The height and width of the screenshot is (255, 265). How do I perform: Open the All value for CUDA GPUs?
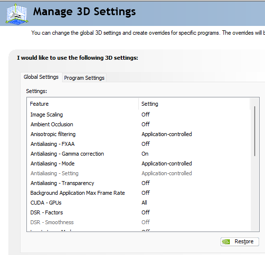[144, 203]
